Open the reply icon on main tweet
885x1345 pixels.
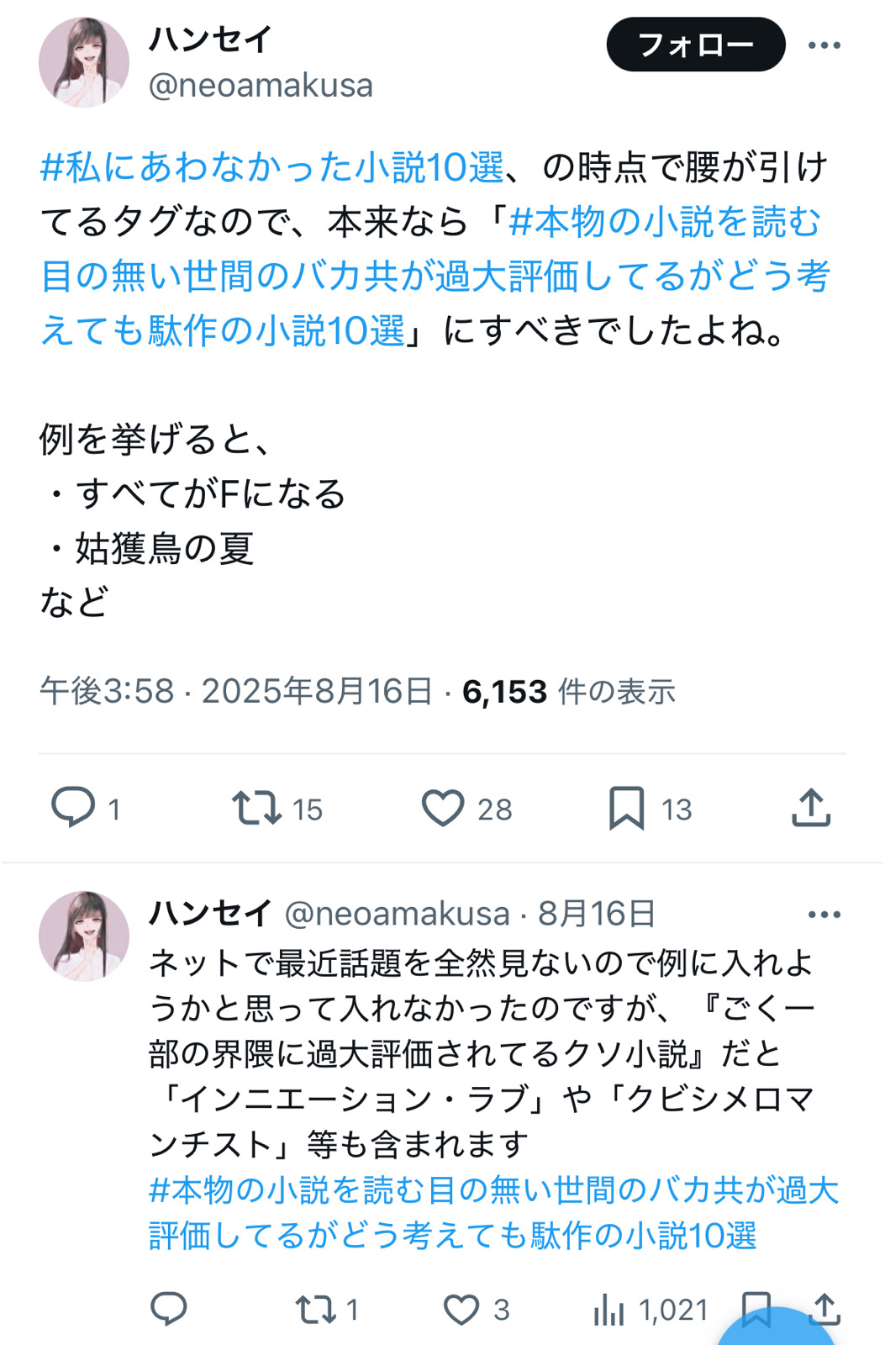pyautogui.click(x=73, y=808)
